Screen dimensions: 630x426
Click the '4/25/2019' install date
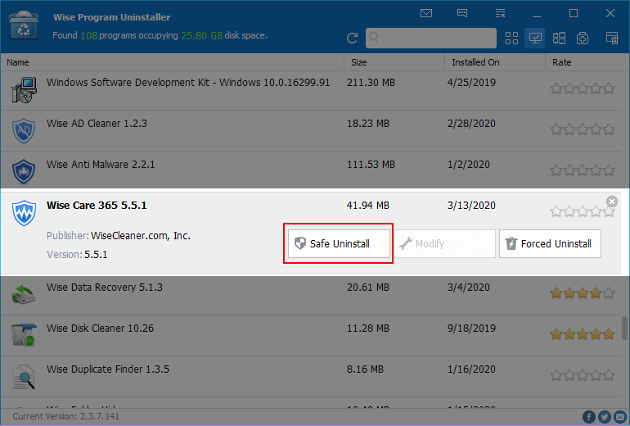click(x=471, y=83)
